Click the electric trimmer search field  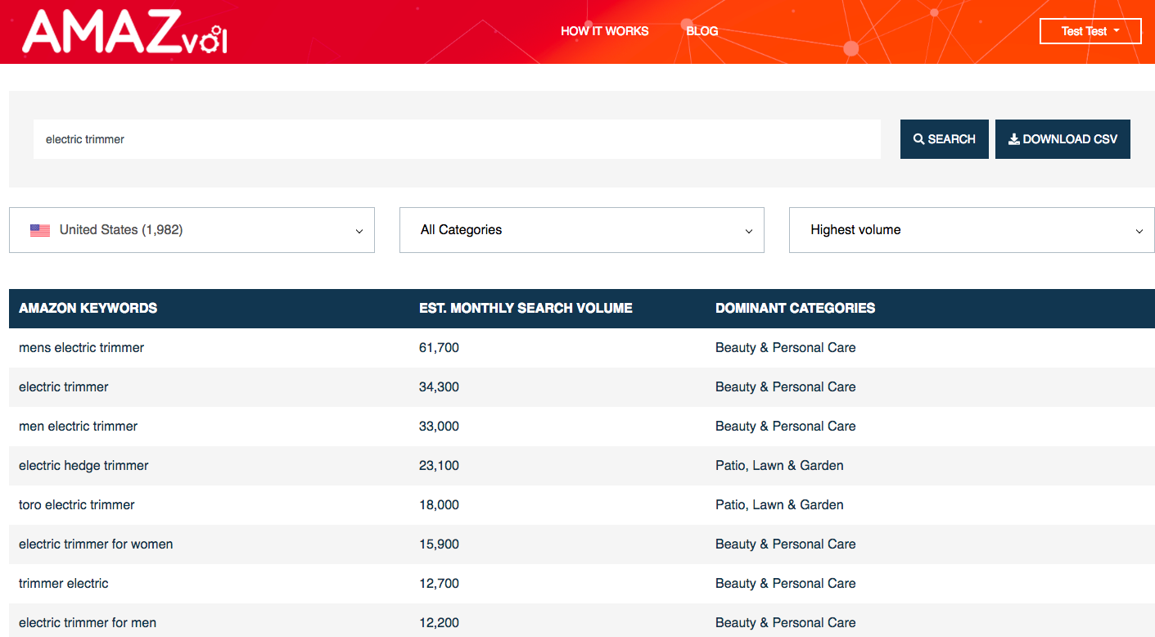click(456, 139)
